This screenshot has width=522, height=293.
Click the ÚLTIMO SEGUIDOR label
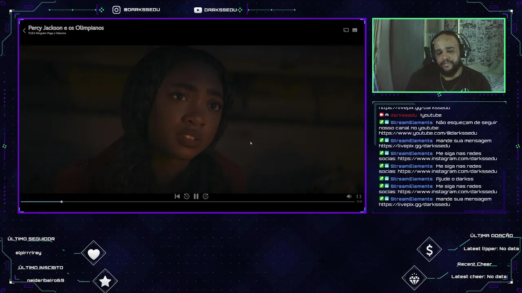(31, 239)
